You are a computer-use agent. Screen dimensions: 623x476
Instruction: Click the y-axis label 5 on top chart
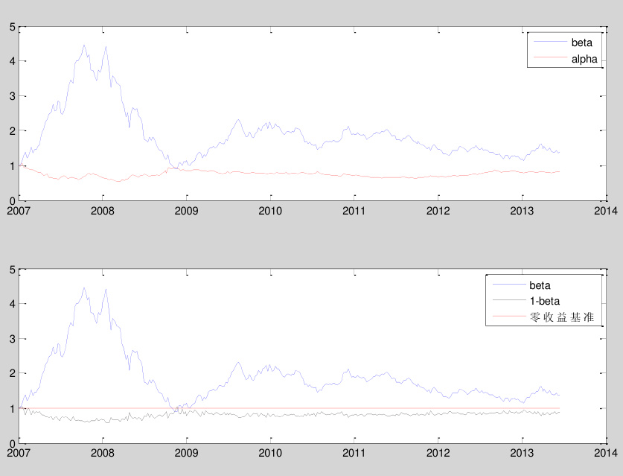coord(11,27)
